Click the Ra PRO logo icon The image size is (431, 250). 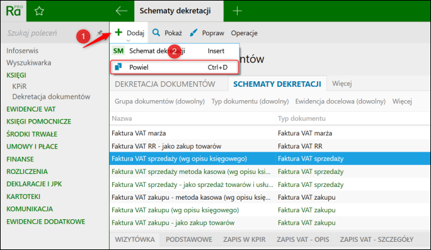pos(14,11)
